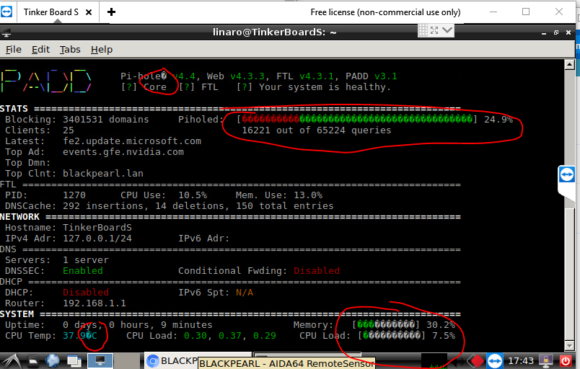Click terminal scrollbar down arrow

click(569, 346)
